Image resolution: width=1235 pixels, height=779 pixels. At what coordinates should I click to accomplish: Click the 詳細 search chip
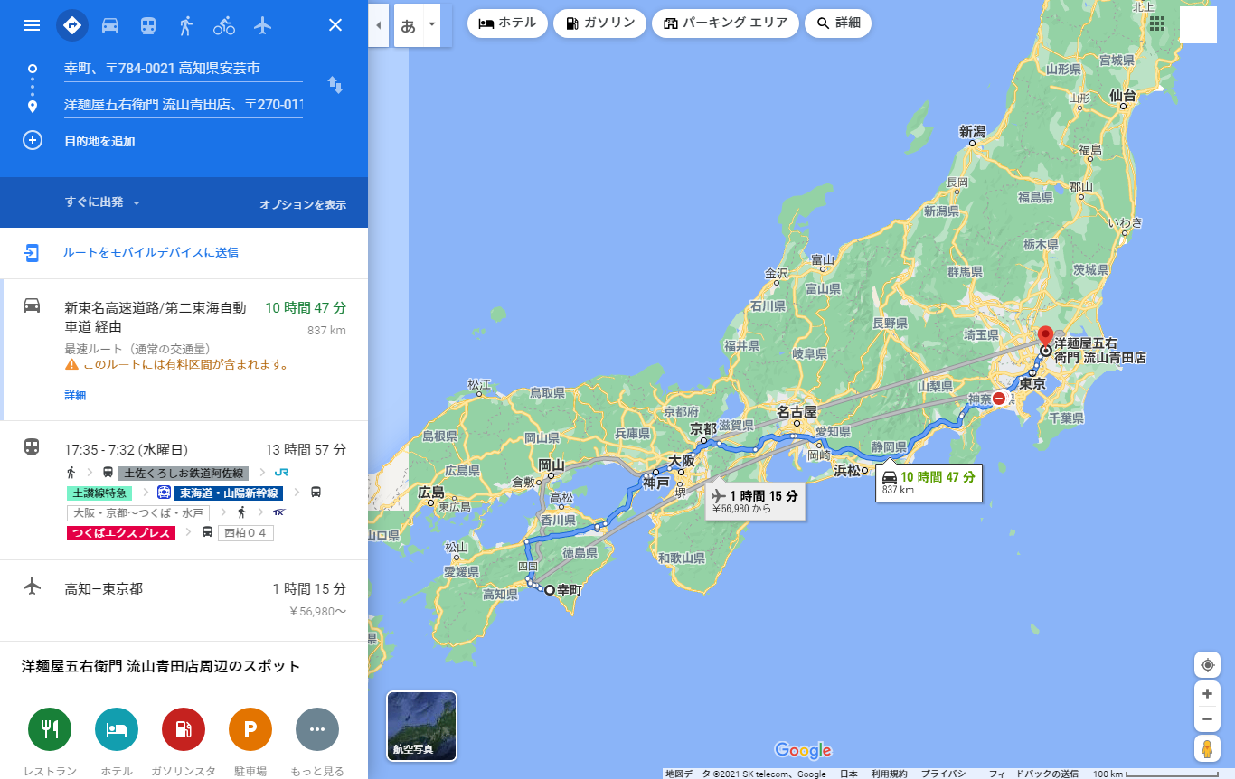coord(838,23)
